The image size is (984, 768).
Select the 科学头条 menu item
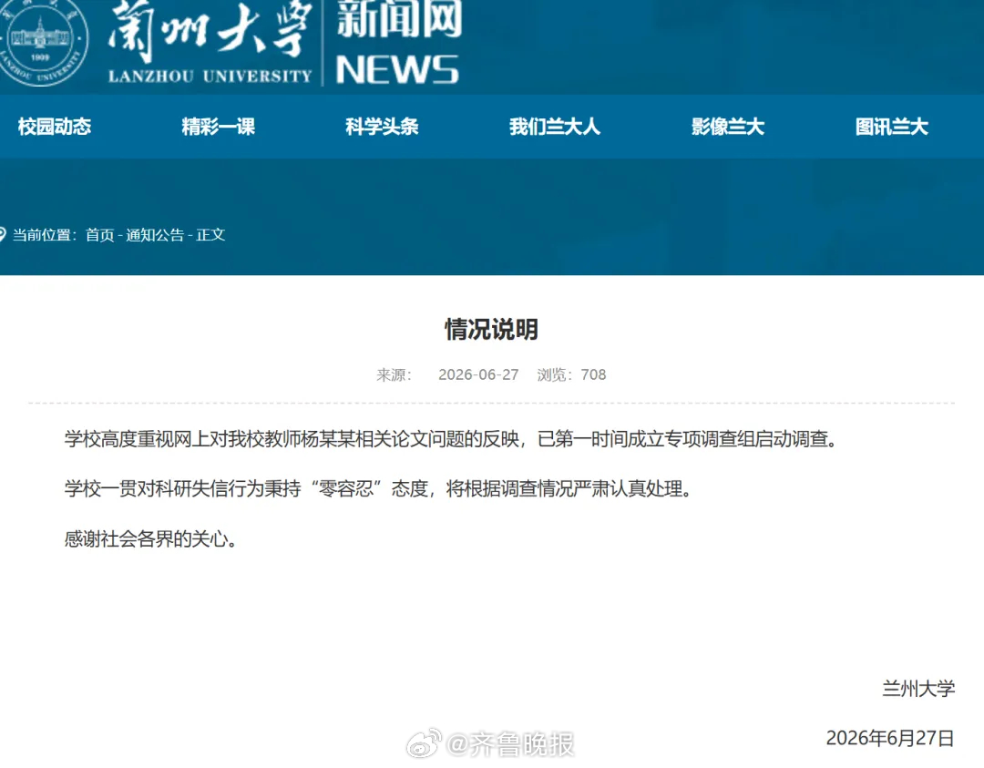(x=382, y=127)
